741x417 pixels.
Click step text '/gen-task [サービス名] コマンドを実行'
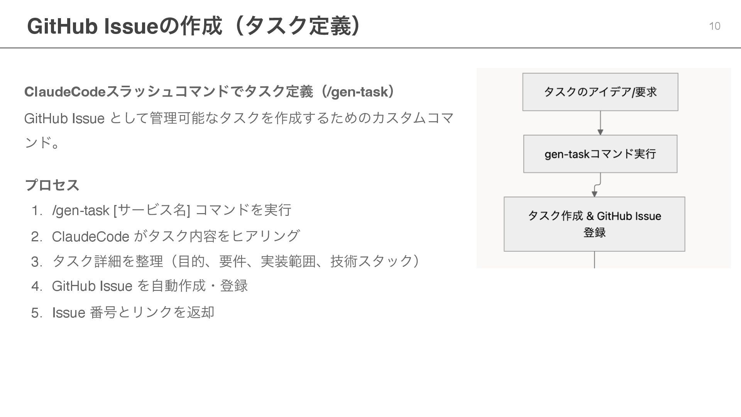pos(171,210)
